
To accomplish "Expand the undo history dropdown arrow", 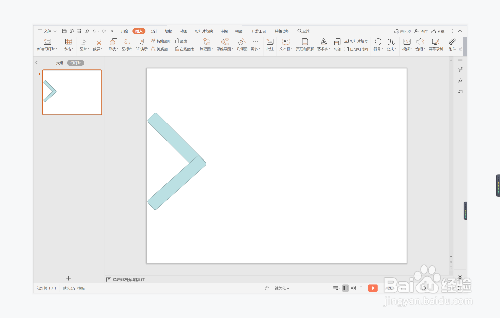I will pyautogui.click(x=99, y=31).
